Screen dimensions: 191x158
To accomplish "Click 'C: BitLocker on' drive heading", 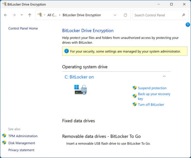I will [x=79, y=77].
